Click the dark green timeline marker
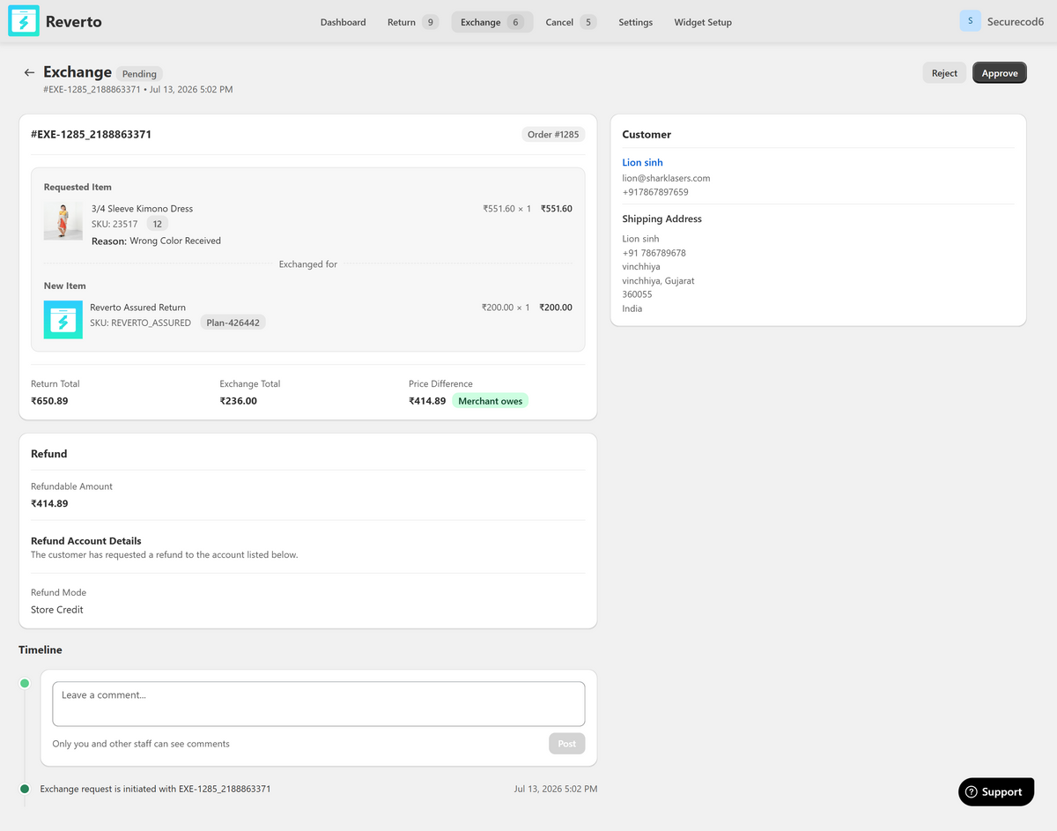 coord(25,789)
